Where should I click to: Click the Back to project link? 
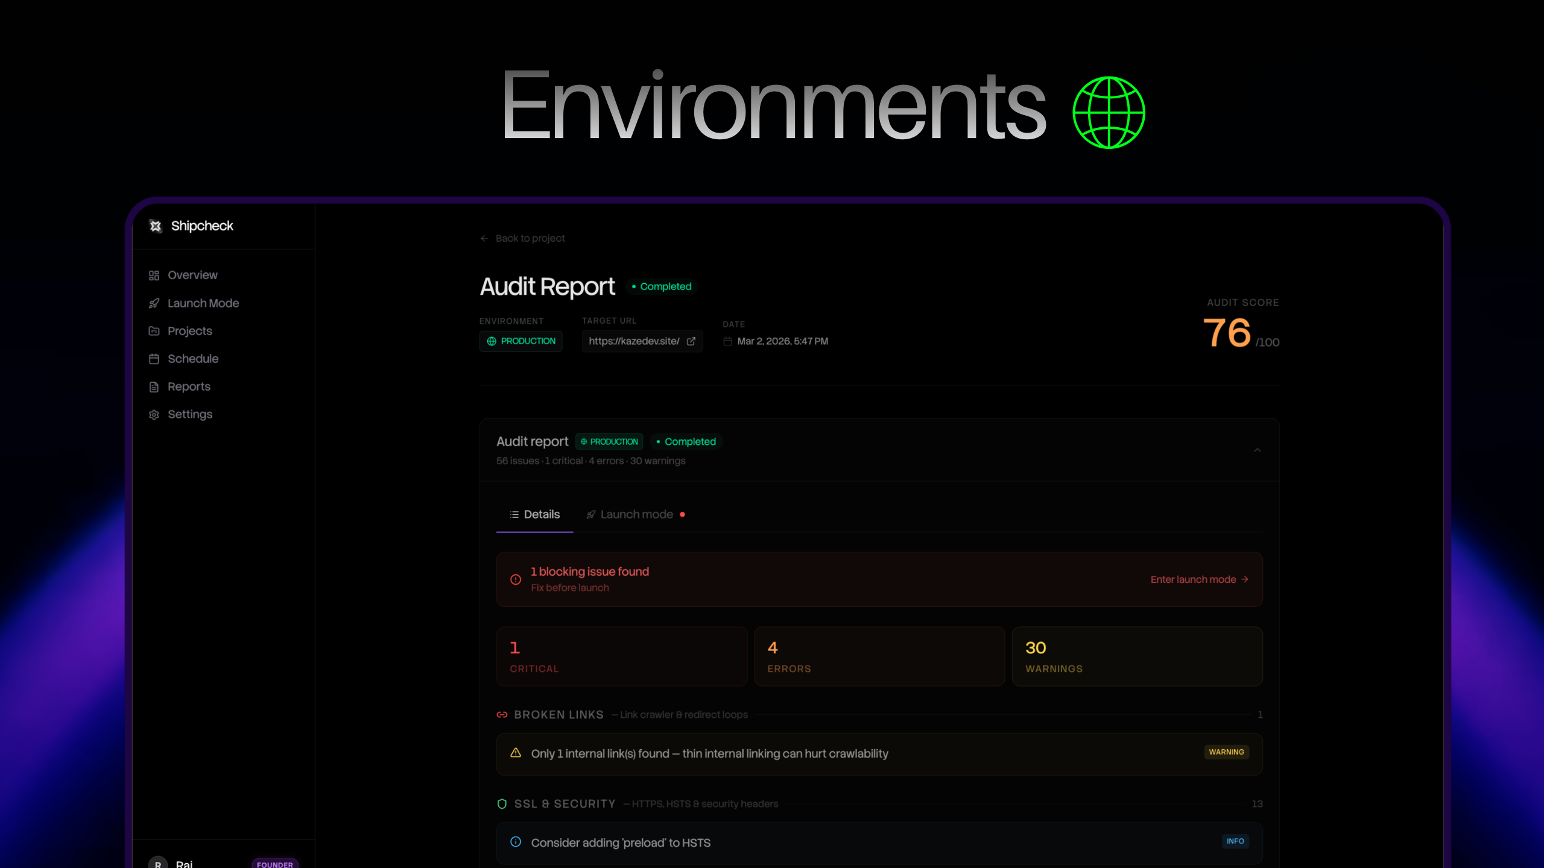[523, 238]
